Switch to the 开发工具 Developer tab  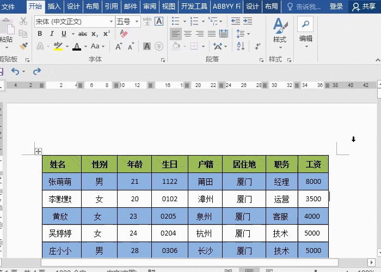194,7
